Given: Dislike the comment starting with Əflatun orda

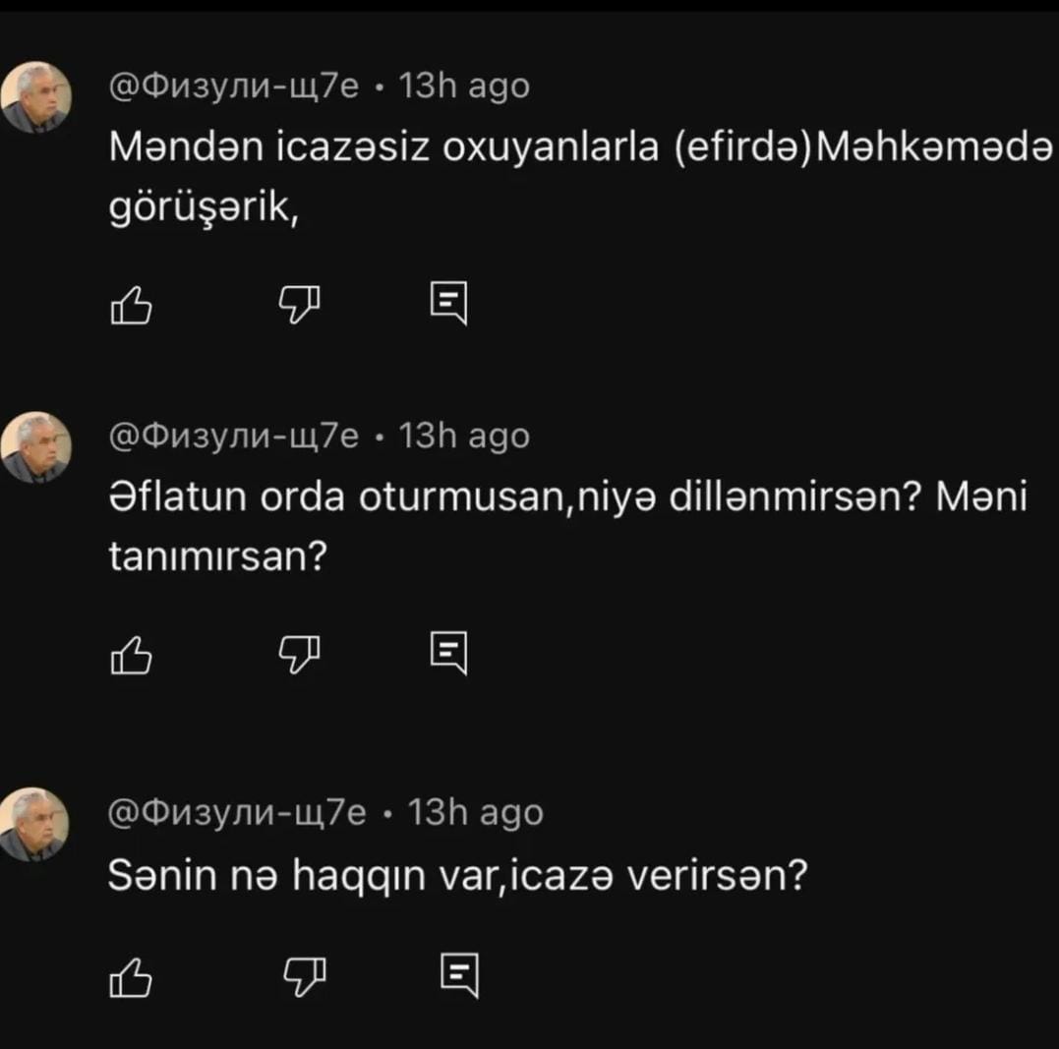Looking at the screenshot, I should coord(299,655).
